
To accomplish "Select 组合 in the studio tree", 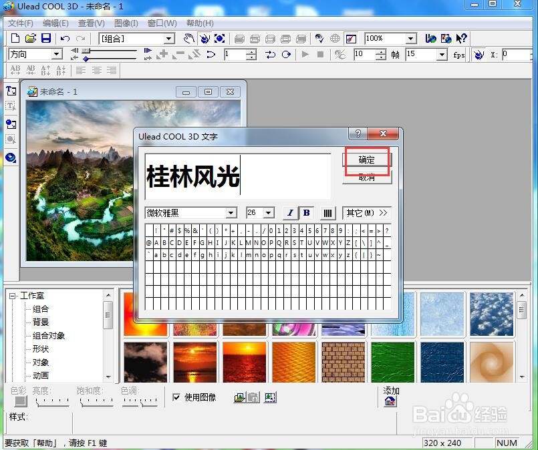I will pos(41,309).
